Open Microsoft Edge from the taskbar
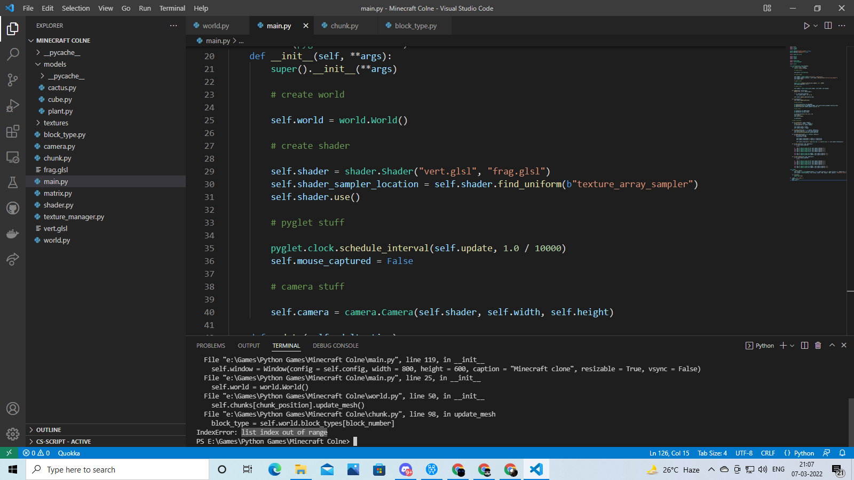The image size is (854, 480). click(x=274, y=469)
